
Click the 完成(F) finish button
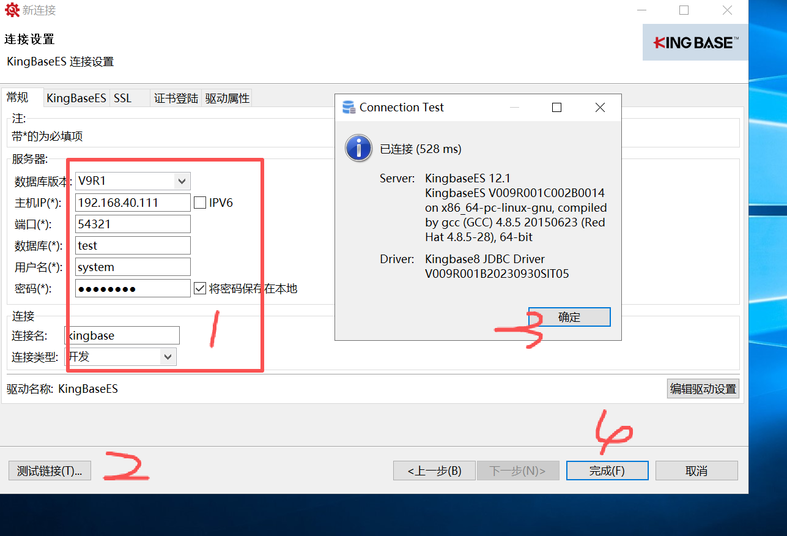pyautogui.click(x=607, y=471)
